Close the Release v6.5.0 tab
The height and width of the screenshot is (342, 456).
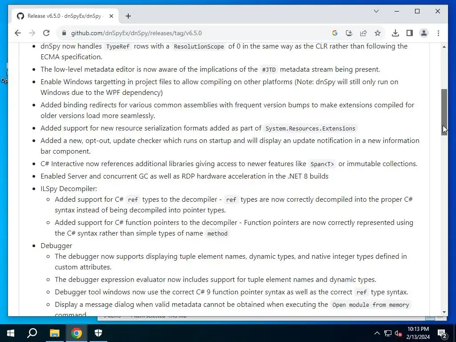pyautogui.click(x=111, y=16)
